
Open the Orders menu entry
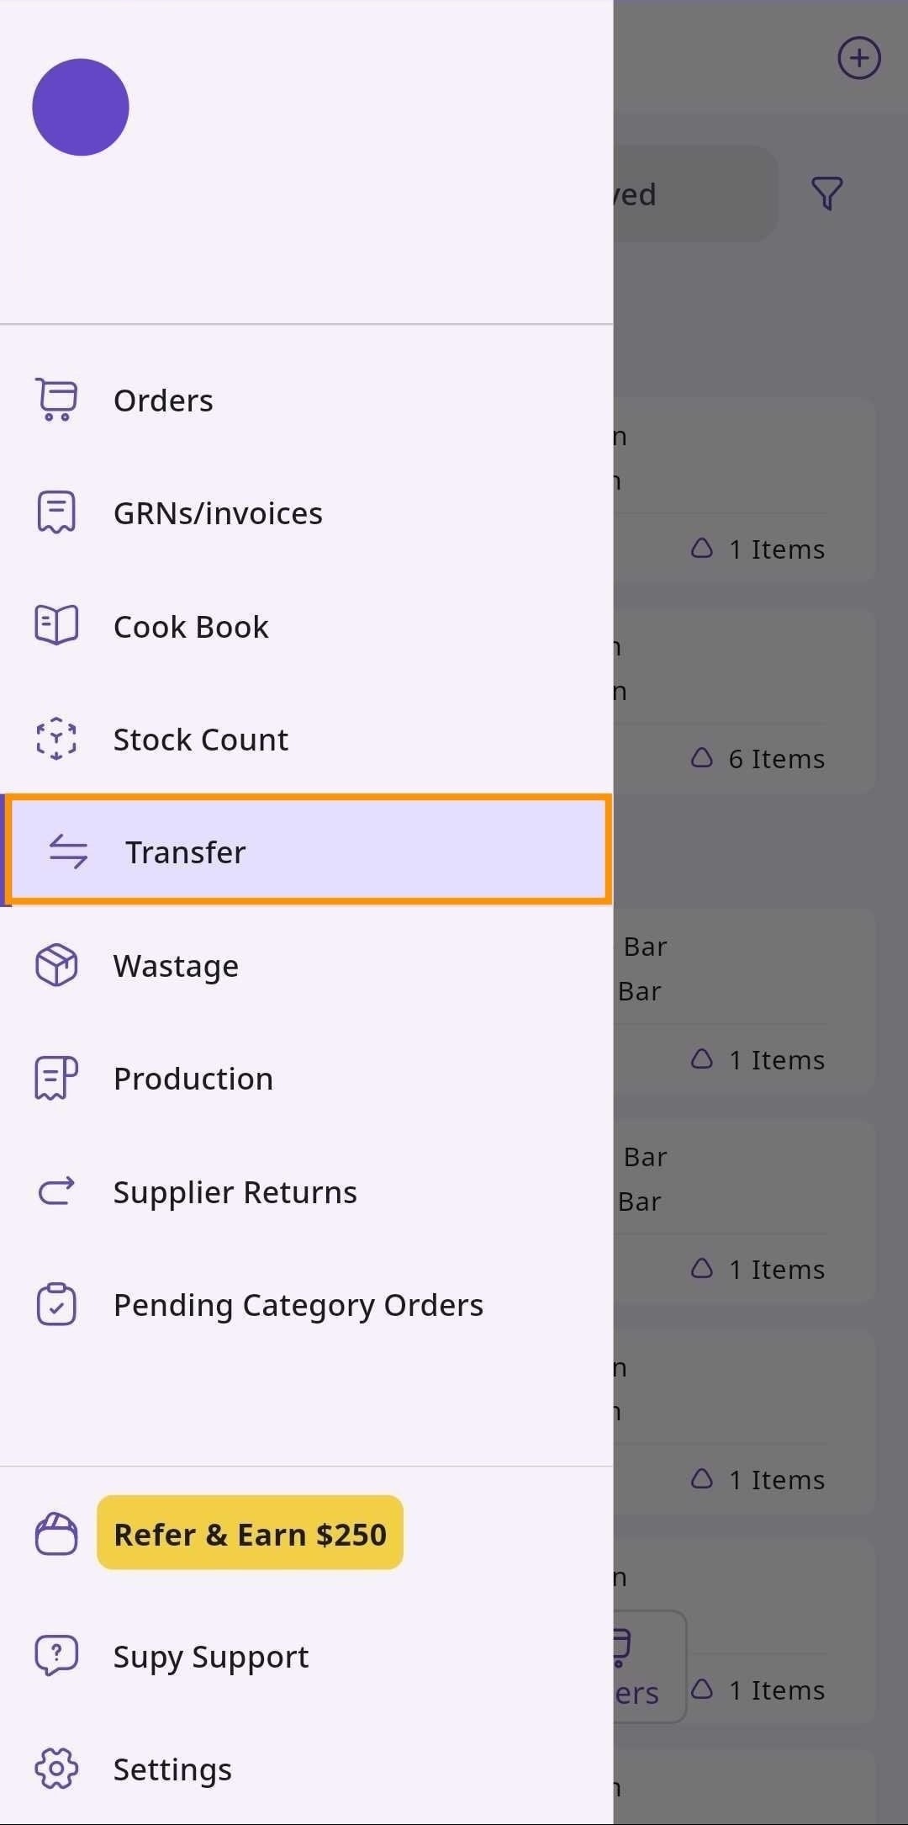point(163,401)
